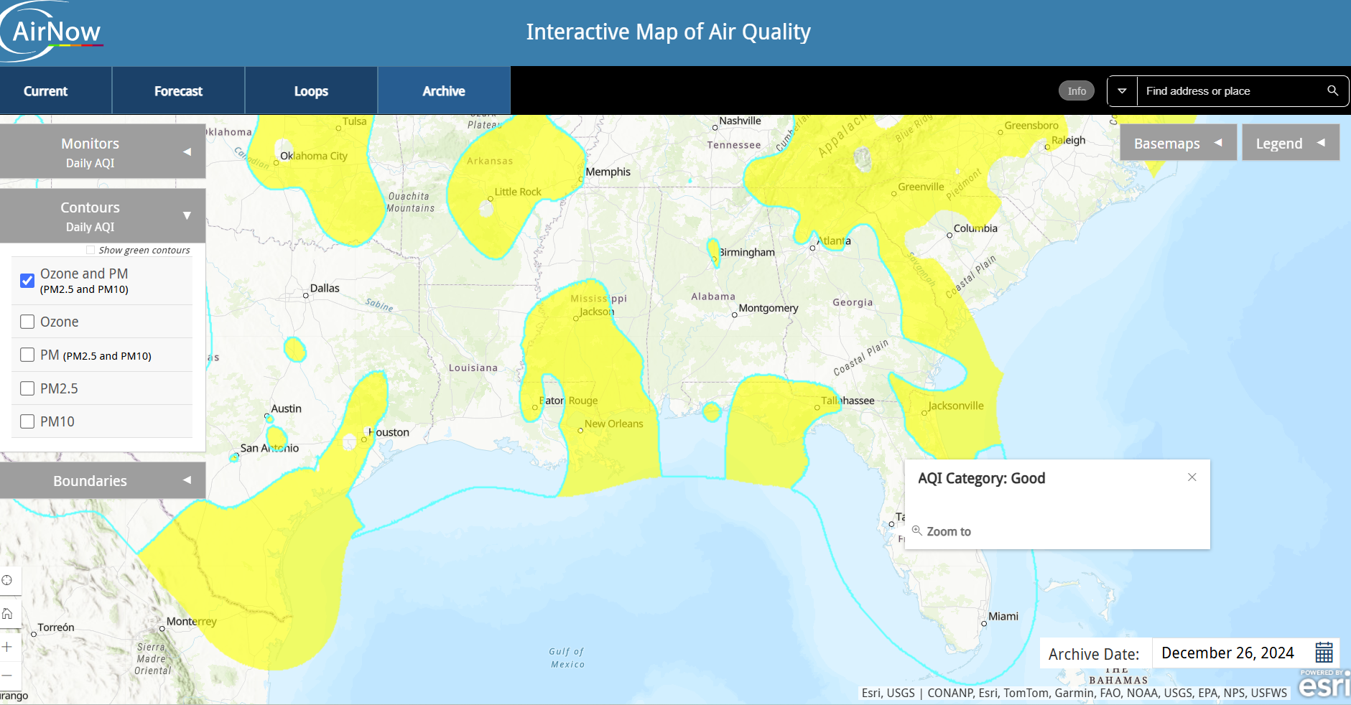Select the Archive tab
The image size is (1351, 705).
[x=444, y=90]
